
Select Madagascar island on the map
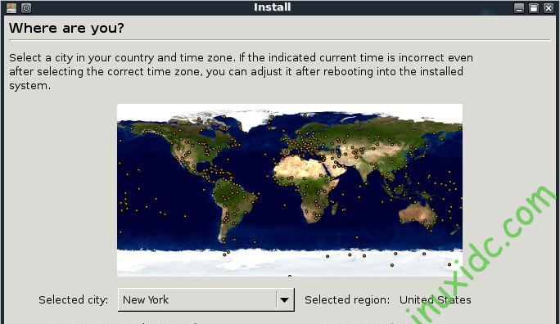[x=334, y=208]
